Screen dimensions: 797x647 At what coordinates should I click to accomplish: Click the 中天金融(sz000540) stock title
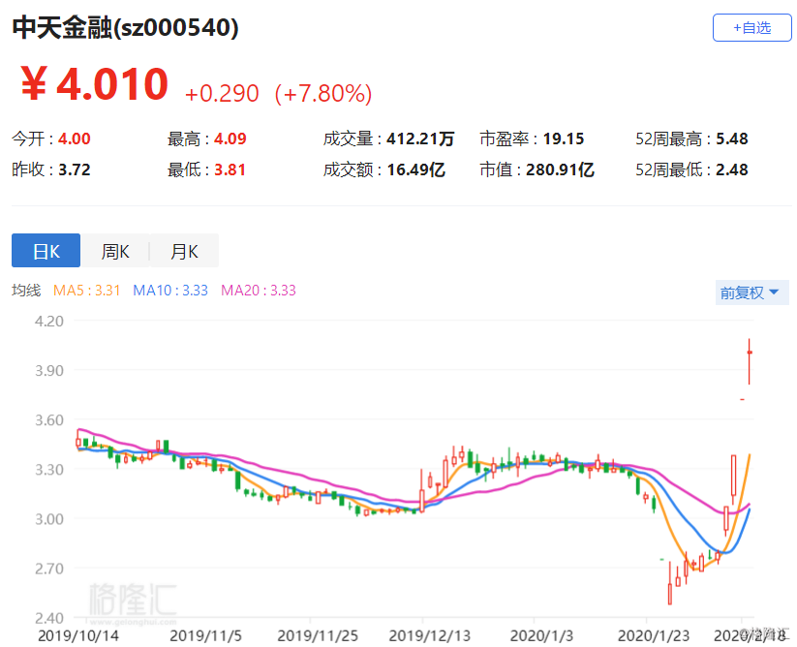(125, 27)
